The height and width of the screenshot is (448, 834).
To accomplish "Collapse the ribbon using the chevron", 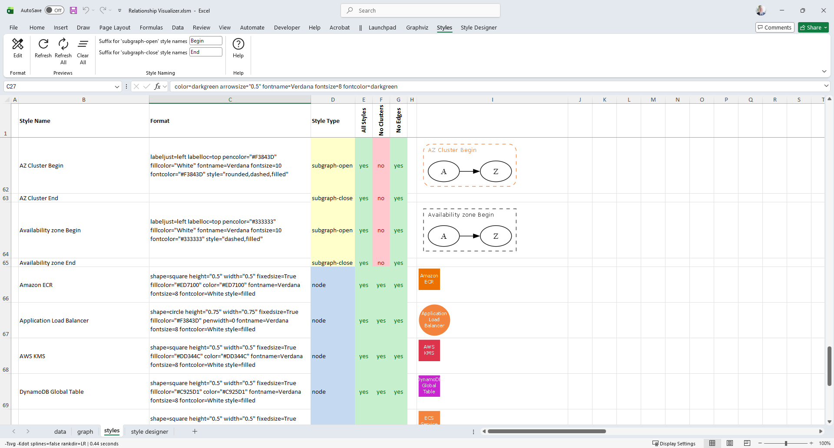I will point(824,72).
